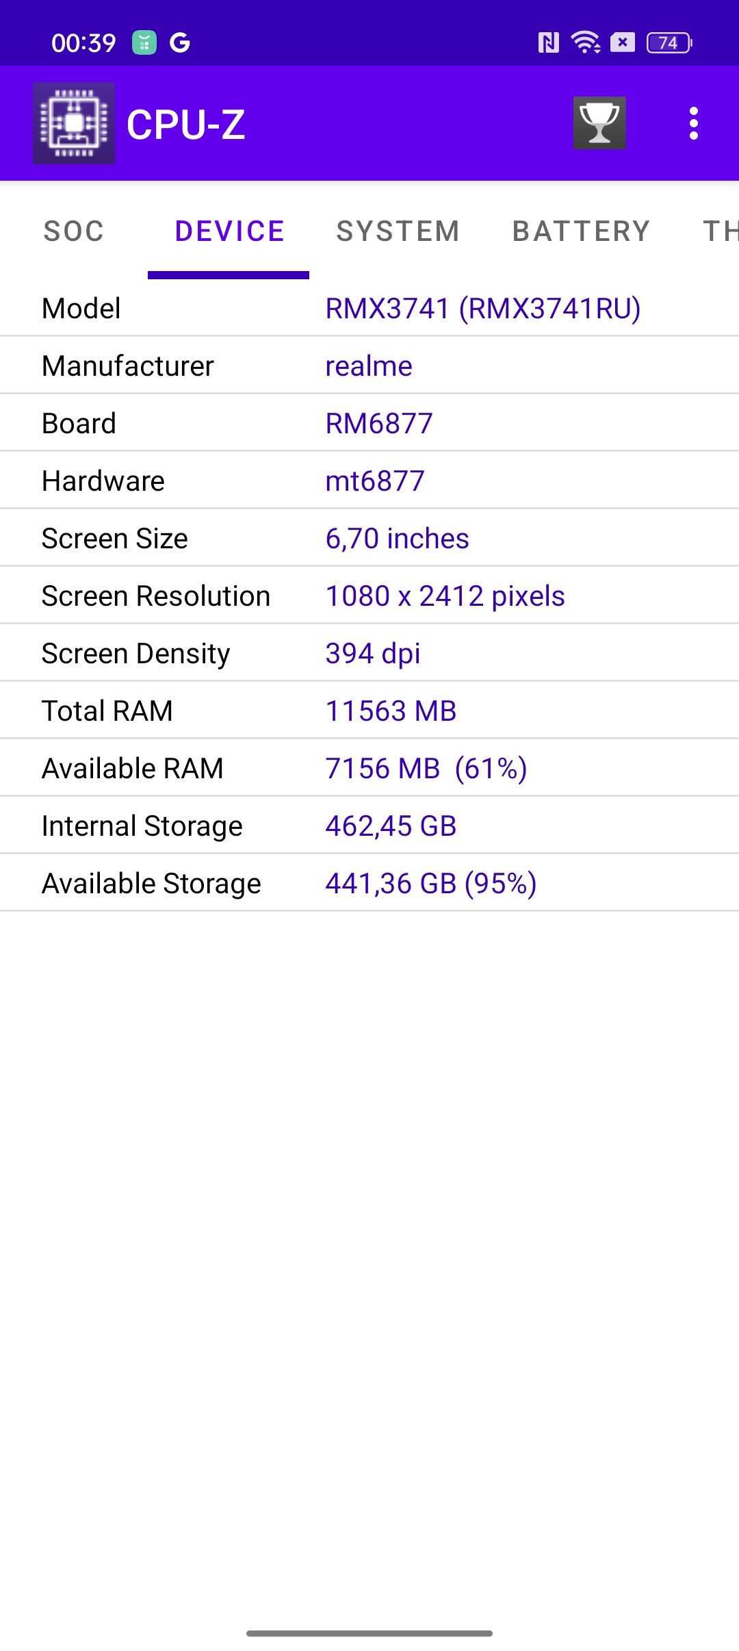739x1651 pixels.
Task: Tap the SIM missing status icon
Action: (622, 42)
